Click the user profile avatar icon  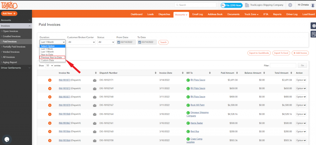(313, 6)
